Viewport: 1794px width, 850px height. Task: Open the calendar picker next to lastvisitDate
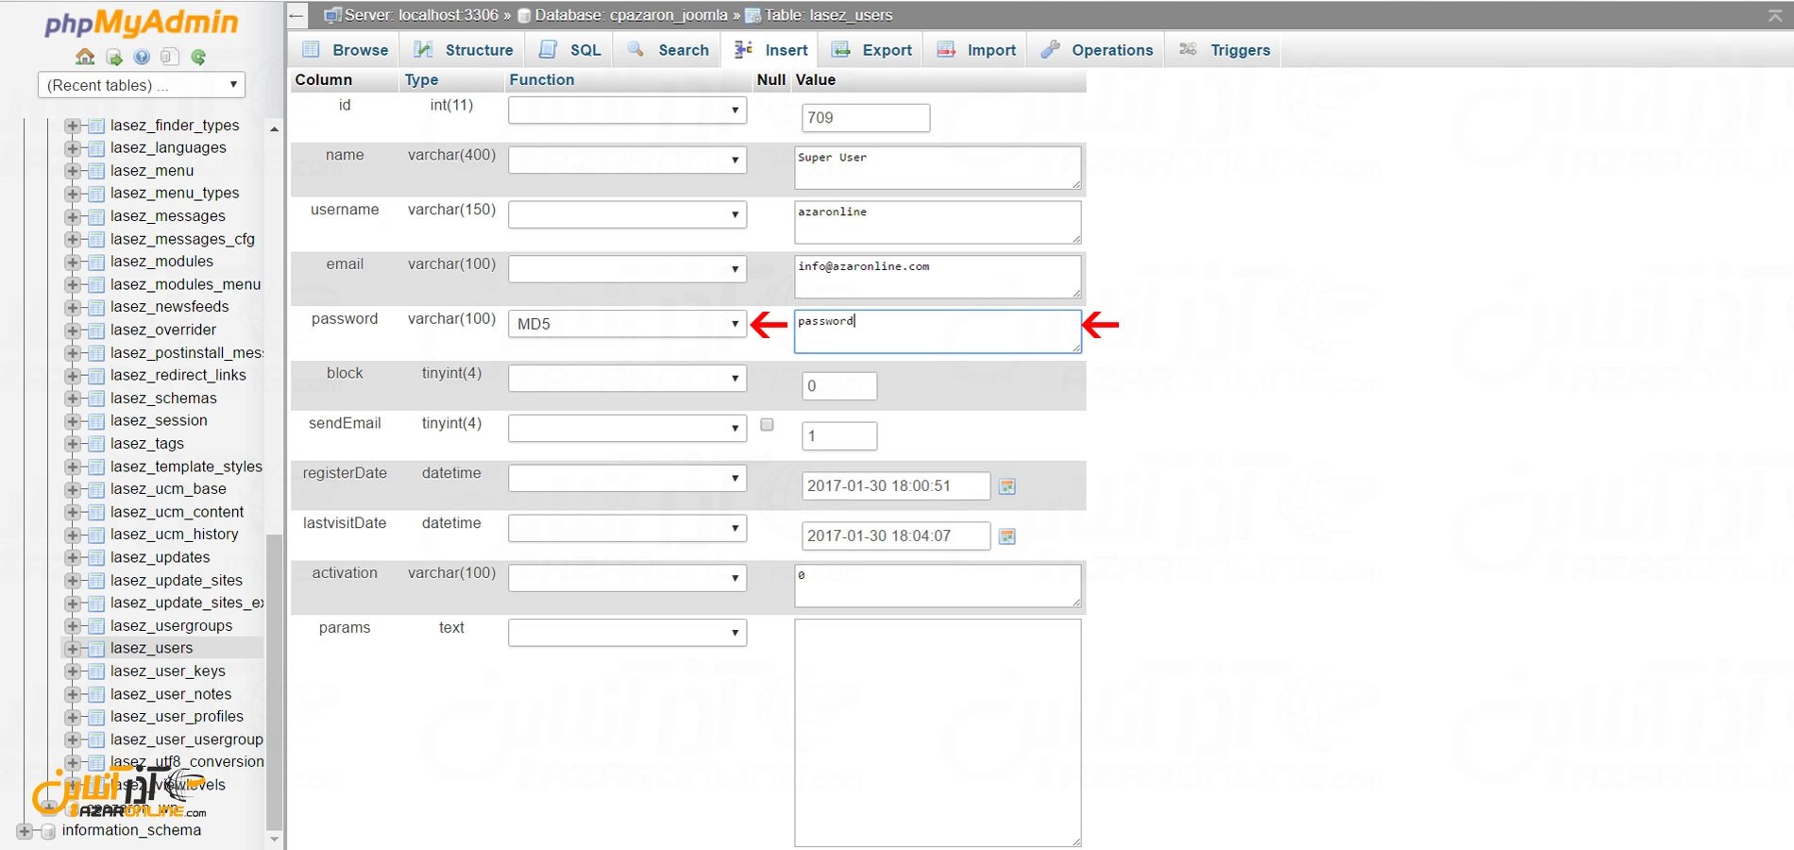pos(1007,535)
